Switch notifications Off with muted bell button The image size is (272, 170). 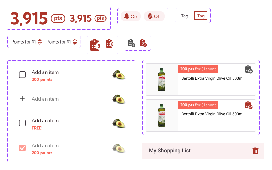click(154, 16)
